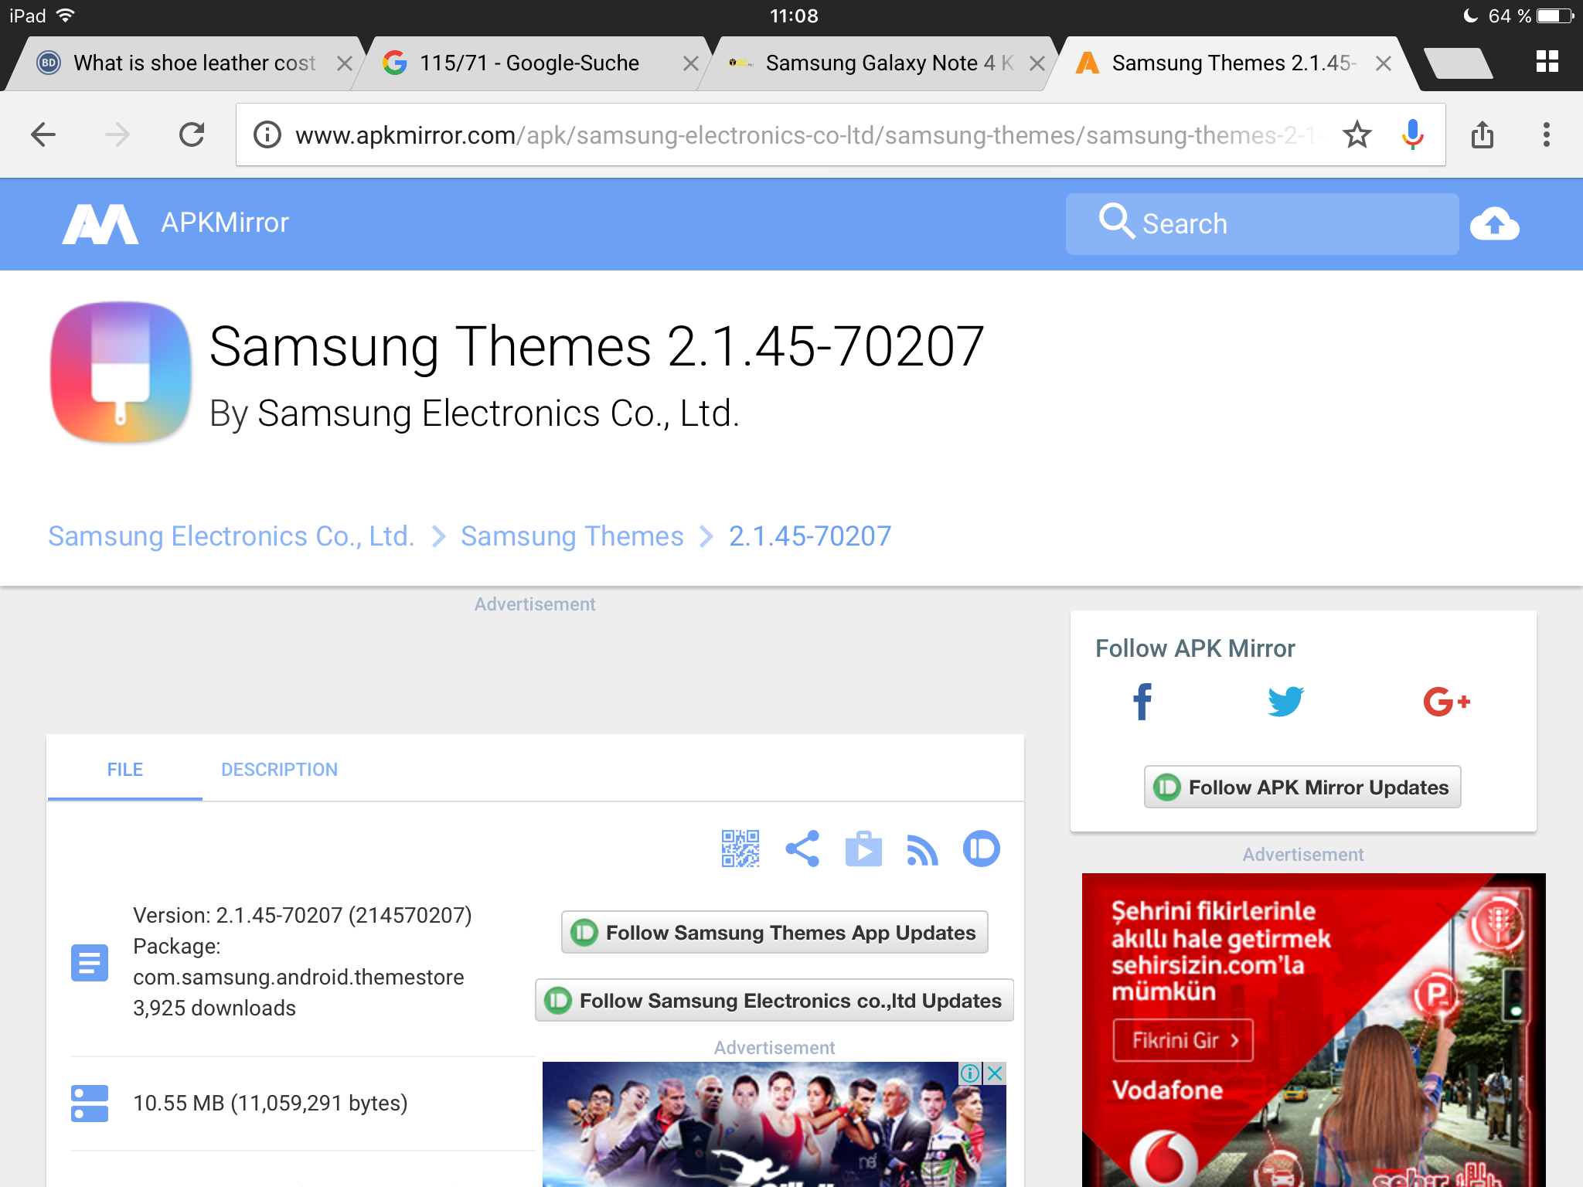Click the upload cloud icon

(1494, 225)
